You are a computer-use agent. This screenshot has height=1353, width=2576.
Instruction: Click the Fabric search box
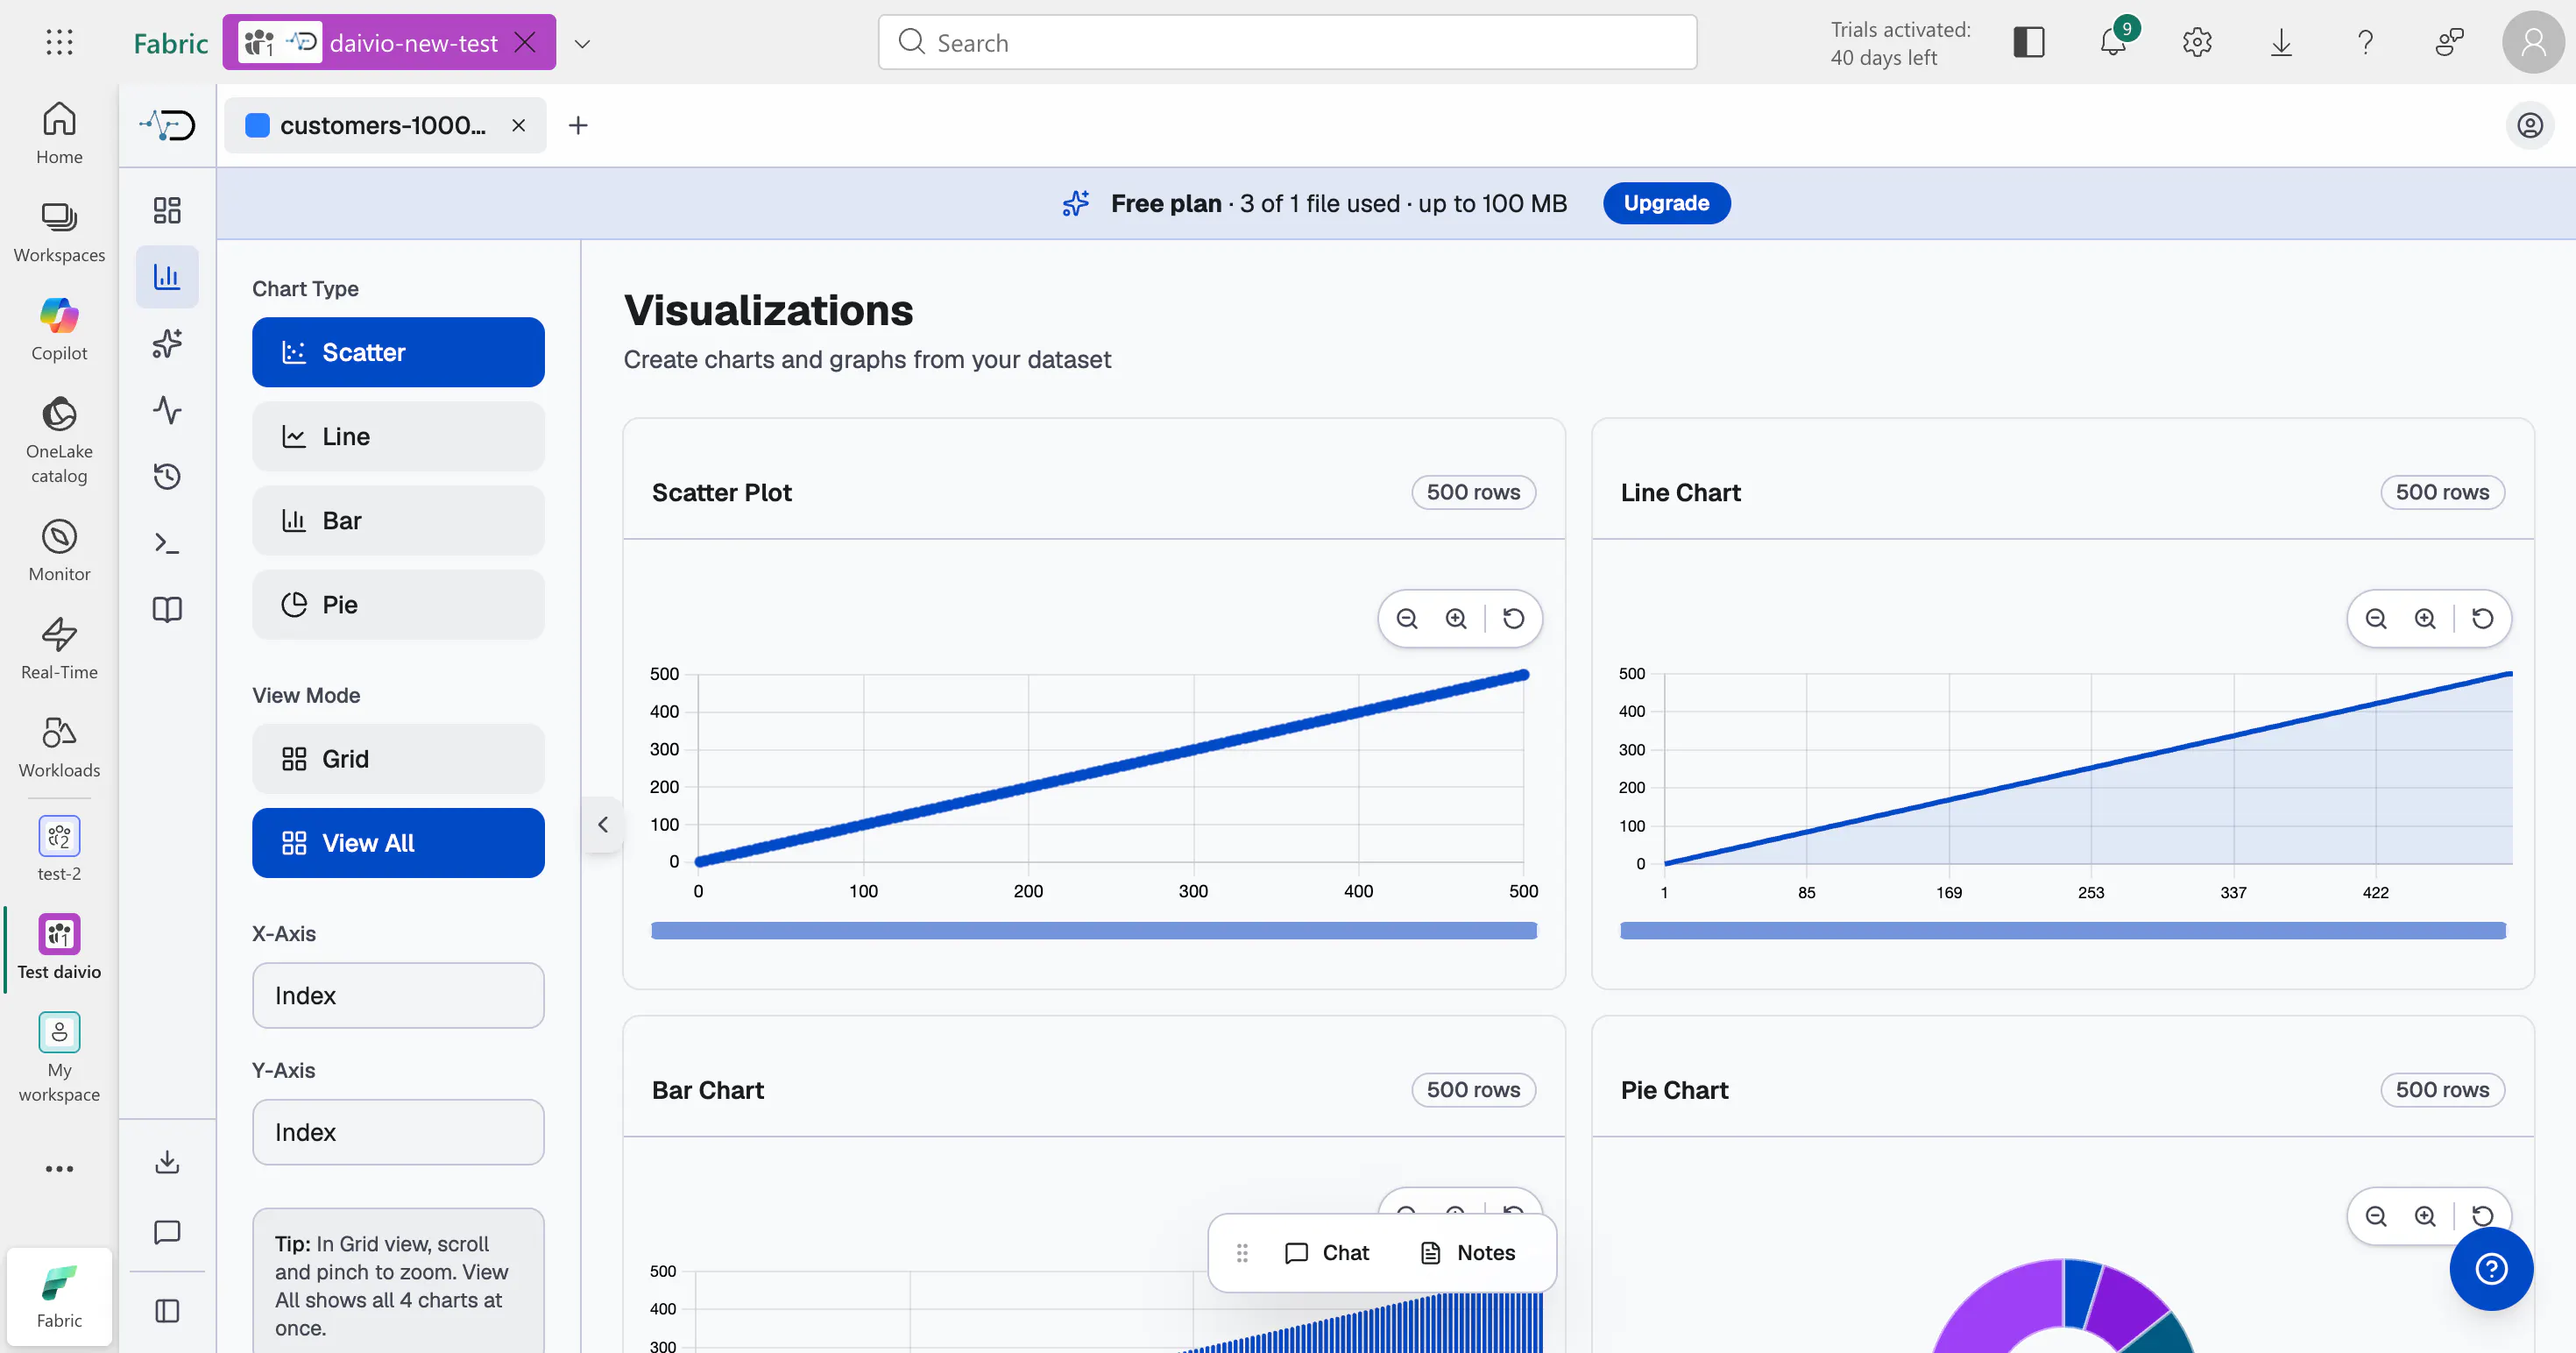click(1287, 42)
